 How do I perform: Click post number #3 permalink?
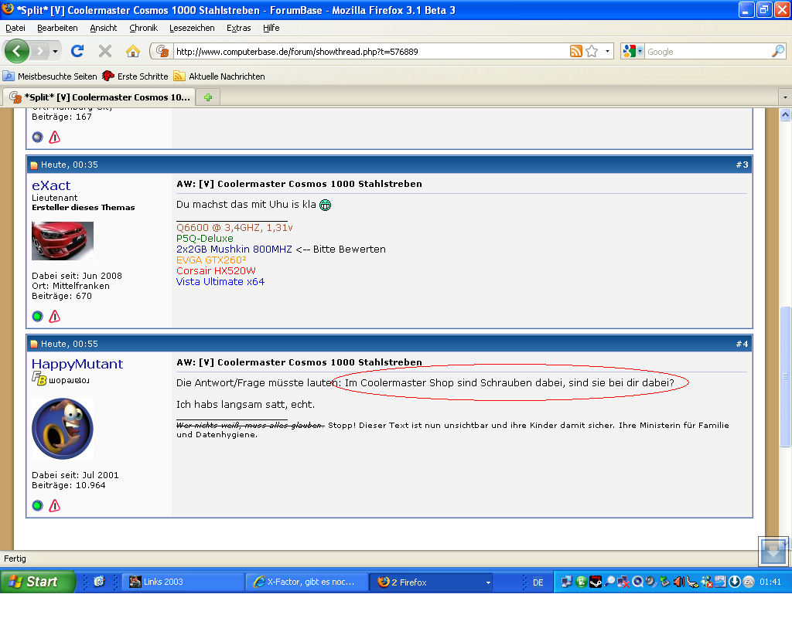[x=742, y=165]
